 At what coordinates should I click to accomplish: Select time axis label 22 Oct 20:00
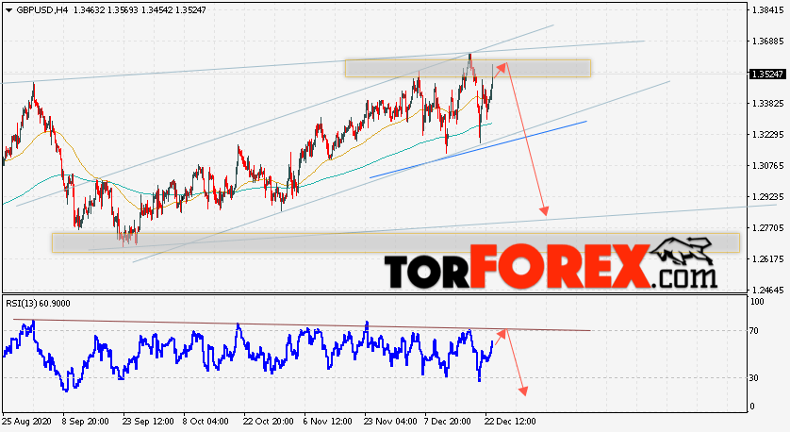(268, 422)
